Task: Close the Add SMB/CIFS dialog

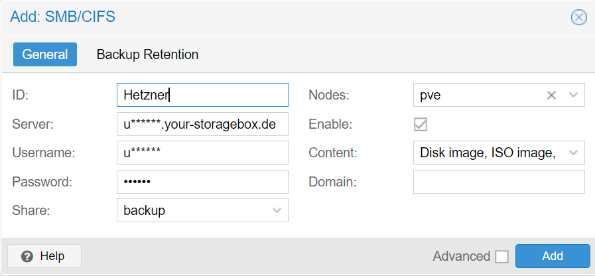Action: click(x=578, y=17)
